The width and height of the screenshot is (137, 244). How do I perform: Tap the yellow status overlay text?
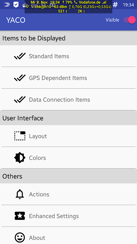pyautogui.click(x=68, y=7)
